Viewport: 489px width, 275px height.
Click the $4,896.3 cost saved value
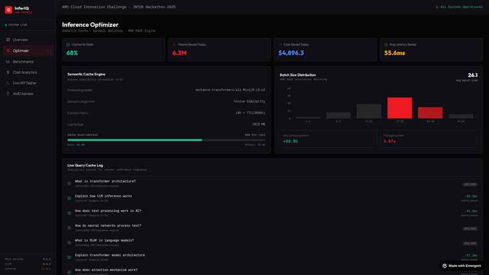pyautogui.click(x=291, y=53)
